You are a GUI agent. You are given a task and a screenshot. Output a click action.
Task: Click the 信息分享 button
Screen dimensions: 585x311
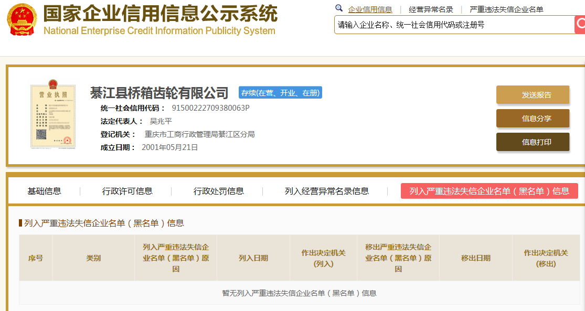tap(533, 118)
